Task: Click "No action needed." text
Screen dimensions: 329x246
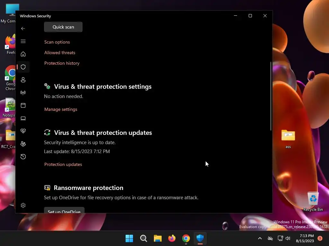Action: 64,96
